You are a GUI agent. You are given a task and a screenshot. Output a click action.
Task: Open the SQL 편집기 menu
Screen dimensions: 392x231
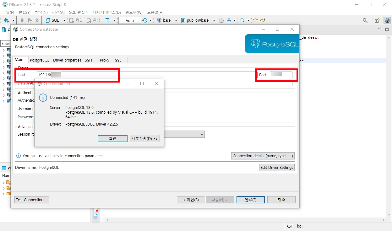pyautogui.click(x=79, y=12)
